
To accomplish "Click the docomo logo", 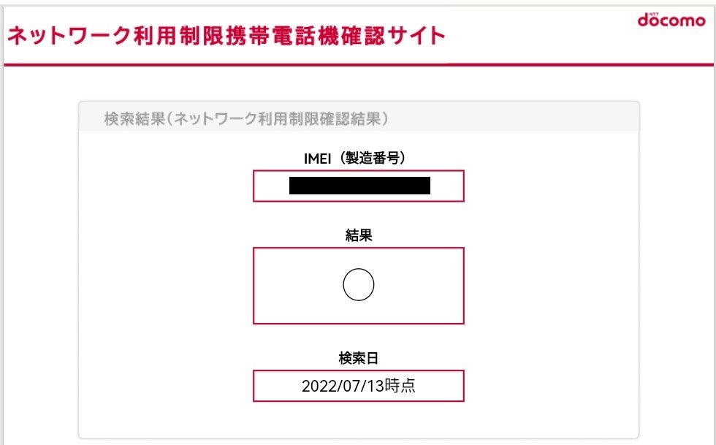I will (x=671, y=20).
